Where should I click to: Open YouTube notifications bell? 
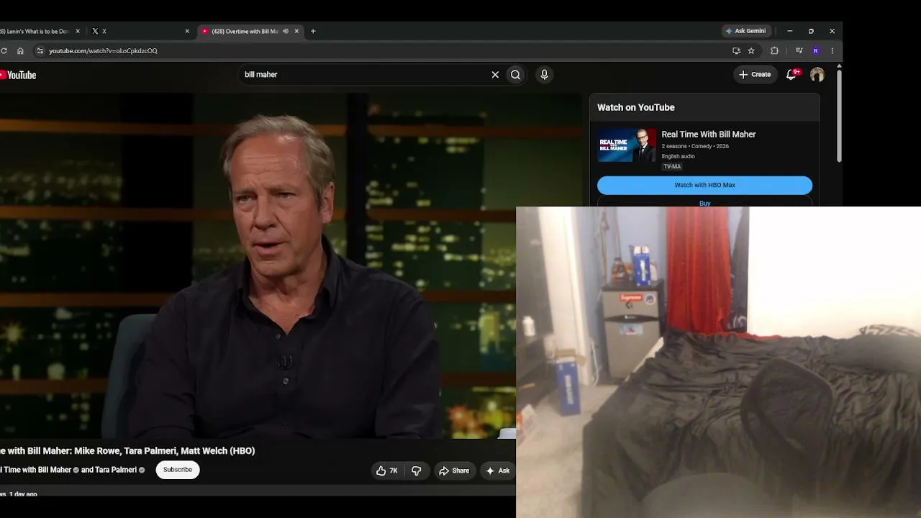tap(791, 75)
